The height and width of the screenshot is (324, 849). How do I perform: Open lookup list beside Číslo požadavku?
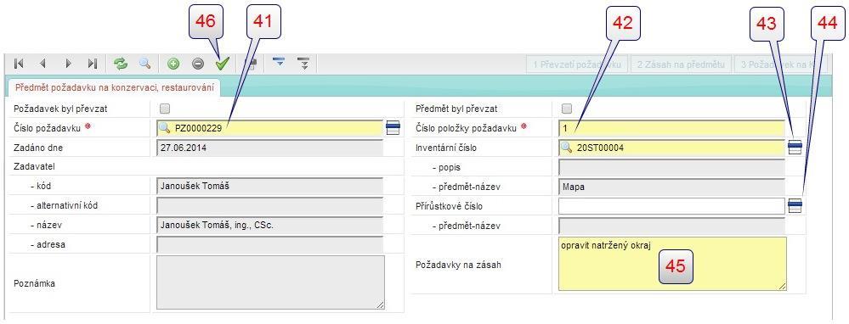[393, 128]
